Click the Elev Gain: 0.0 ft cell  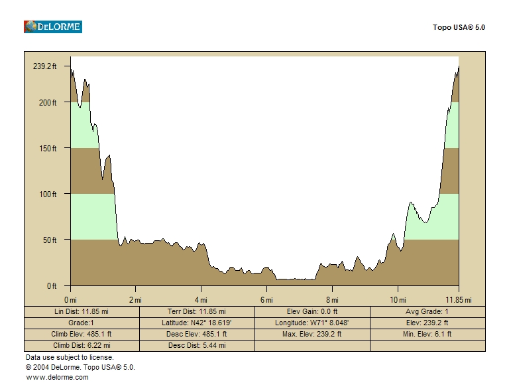pos(312,311)
